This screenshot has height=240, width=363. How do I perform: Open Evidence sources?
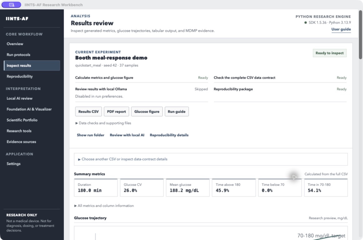tap(21, 142)
